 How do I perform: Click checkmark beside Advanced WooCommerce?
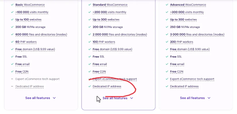167,5
